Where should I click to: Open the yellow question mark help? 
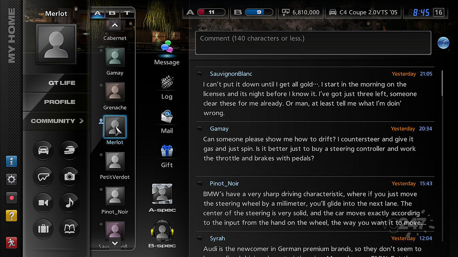(11, 216)
